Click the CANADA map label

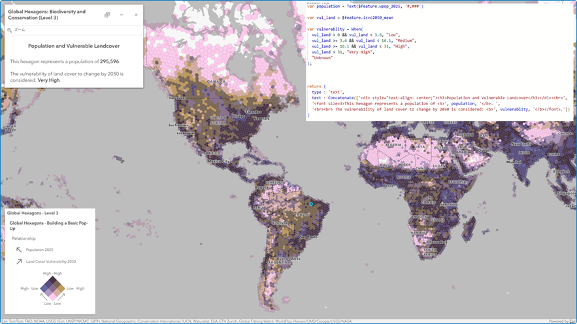coord(216,81)
